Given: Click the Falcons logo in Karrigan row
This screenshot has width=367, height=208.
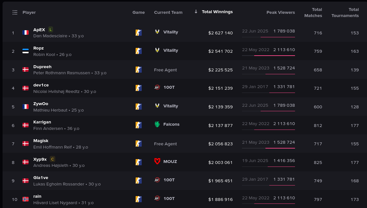Looking at the screenshot, I should point(157,124).
